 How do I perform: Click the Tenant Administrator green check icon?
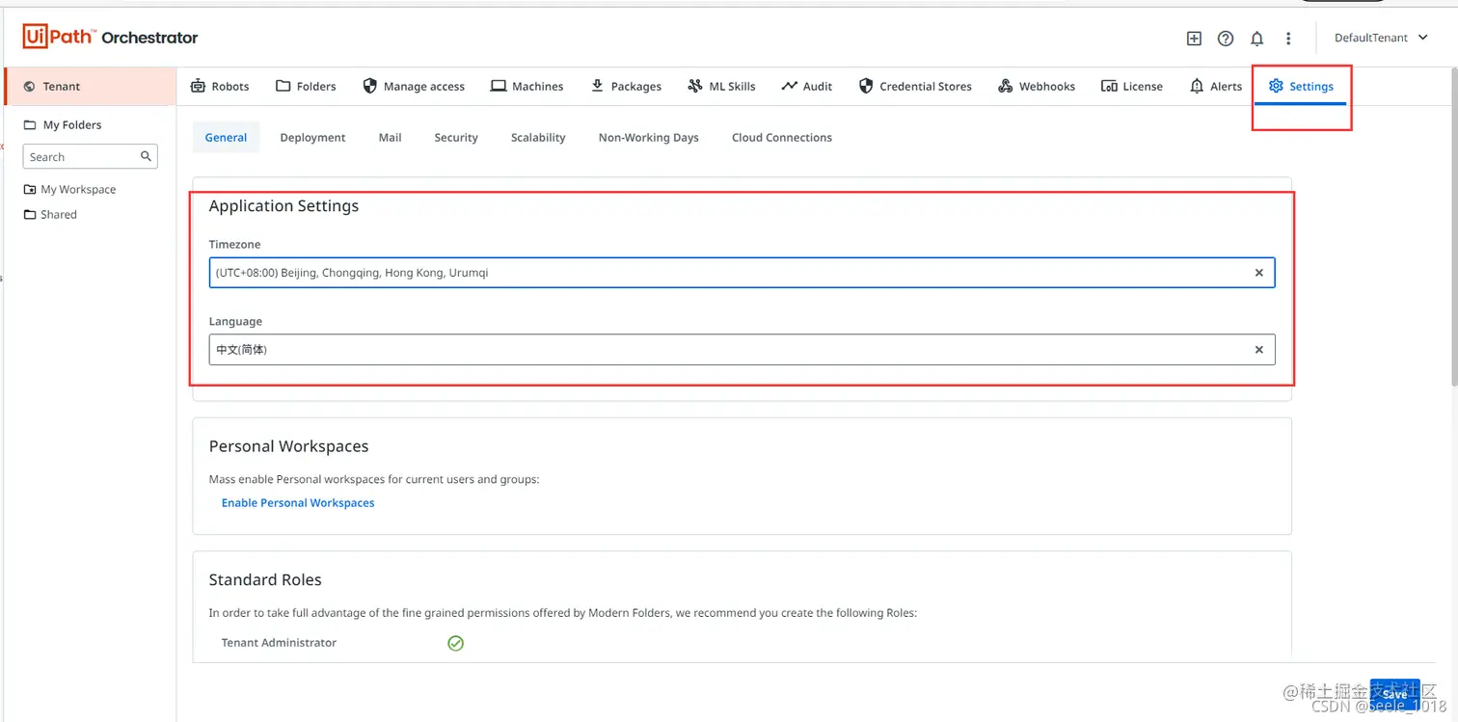(456, 643)
